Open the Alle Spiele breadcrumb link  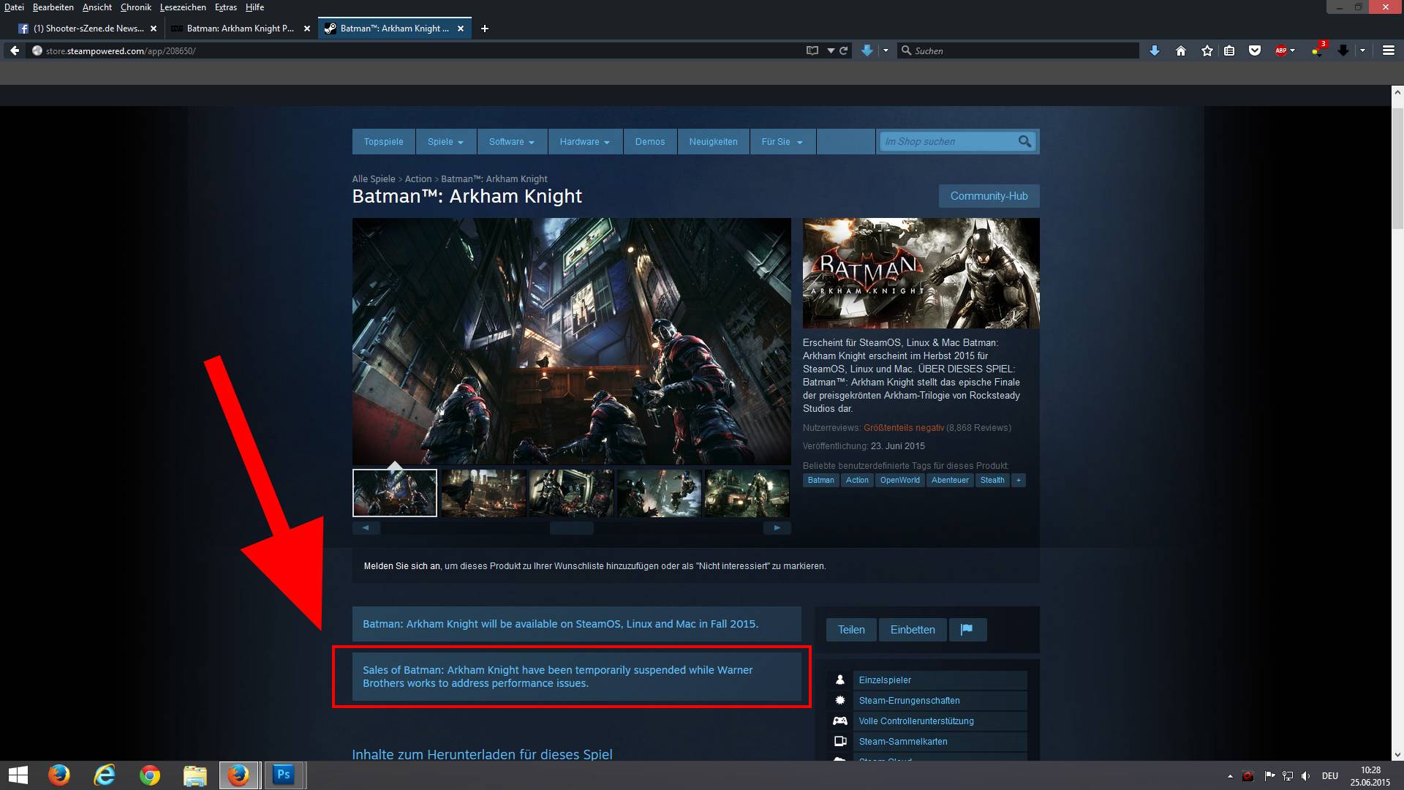[x=374, y=179]
